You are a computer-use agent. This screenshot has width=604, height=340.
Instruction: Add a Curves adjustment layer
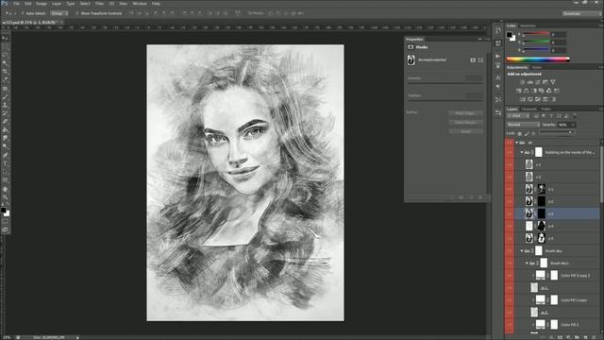coord(538,82)
